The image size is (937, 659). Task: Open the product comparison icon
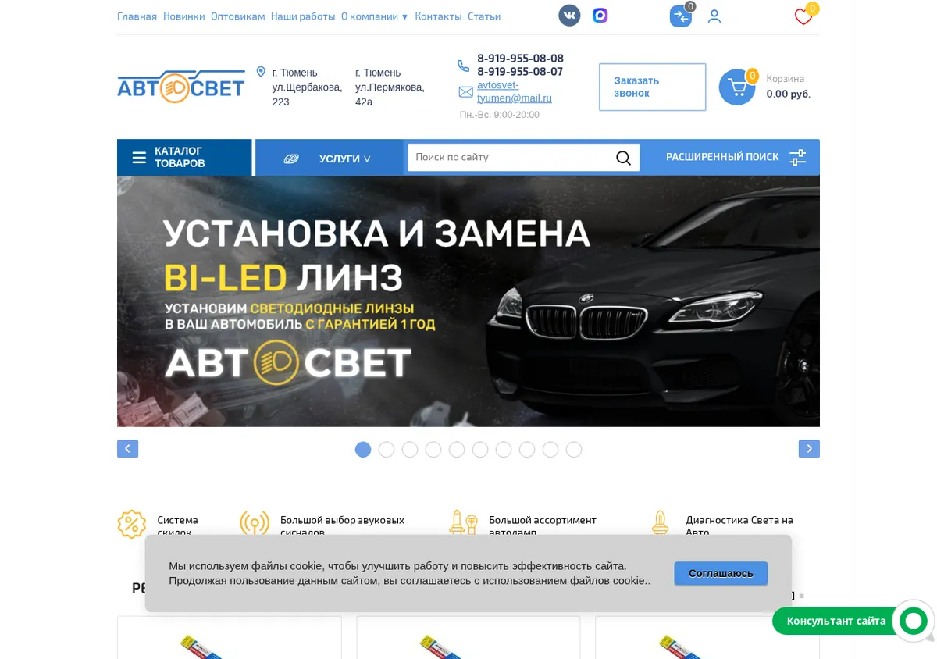pyautogui.click(x=681, y=16)
